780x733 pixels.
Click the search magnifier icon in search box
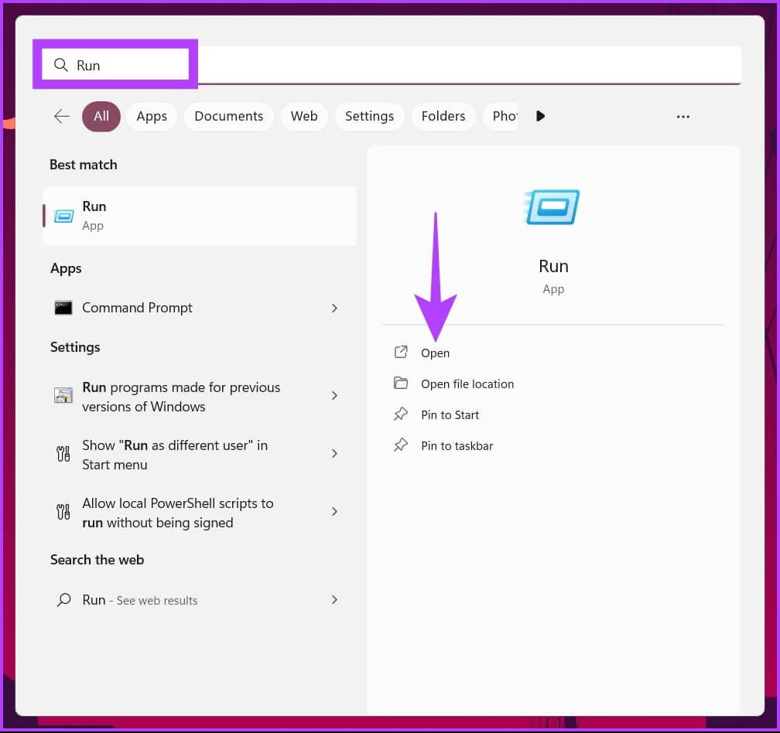(60, 65)
